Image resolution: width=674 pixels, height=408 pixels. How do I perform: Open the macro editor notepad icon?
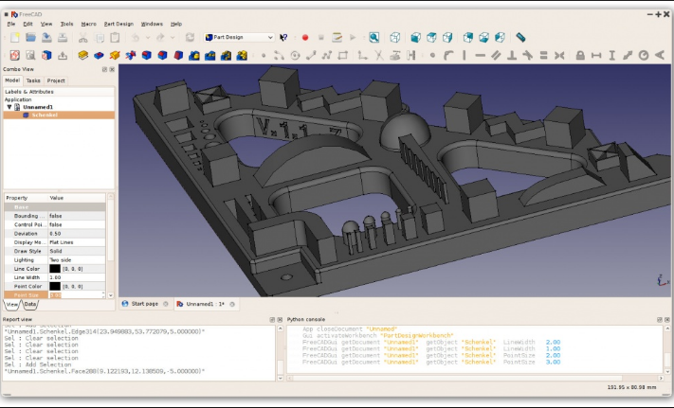(337, 38)
